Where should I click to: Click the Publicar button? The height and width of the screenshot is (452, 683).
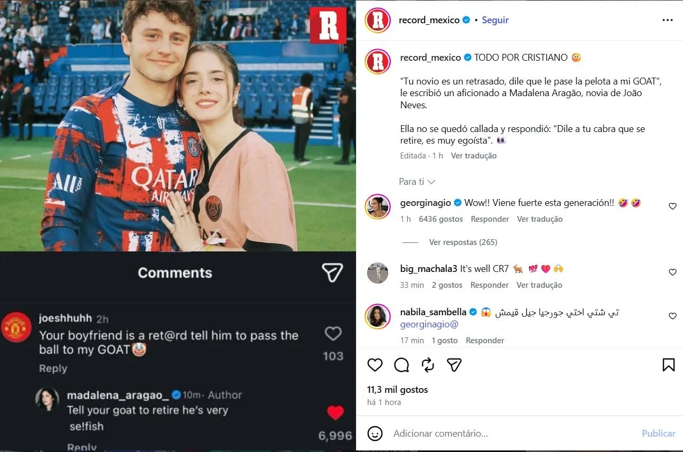click(658, 434)
